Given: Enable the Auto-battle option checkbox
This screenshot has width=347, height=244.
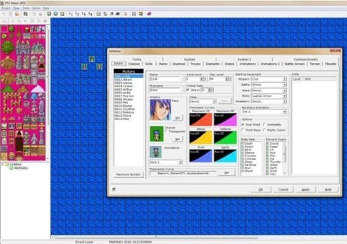Looking at the screenshot, I should [264, 125].
